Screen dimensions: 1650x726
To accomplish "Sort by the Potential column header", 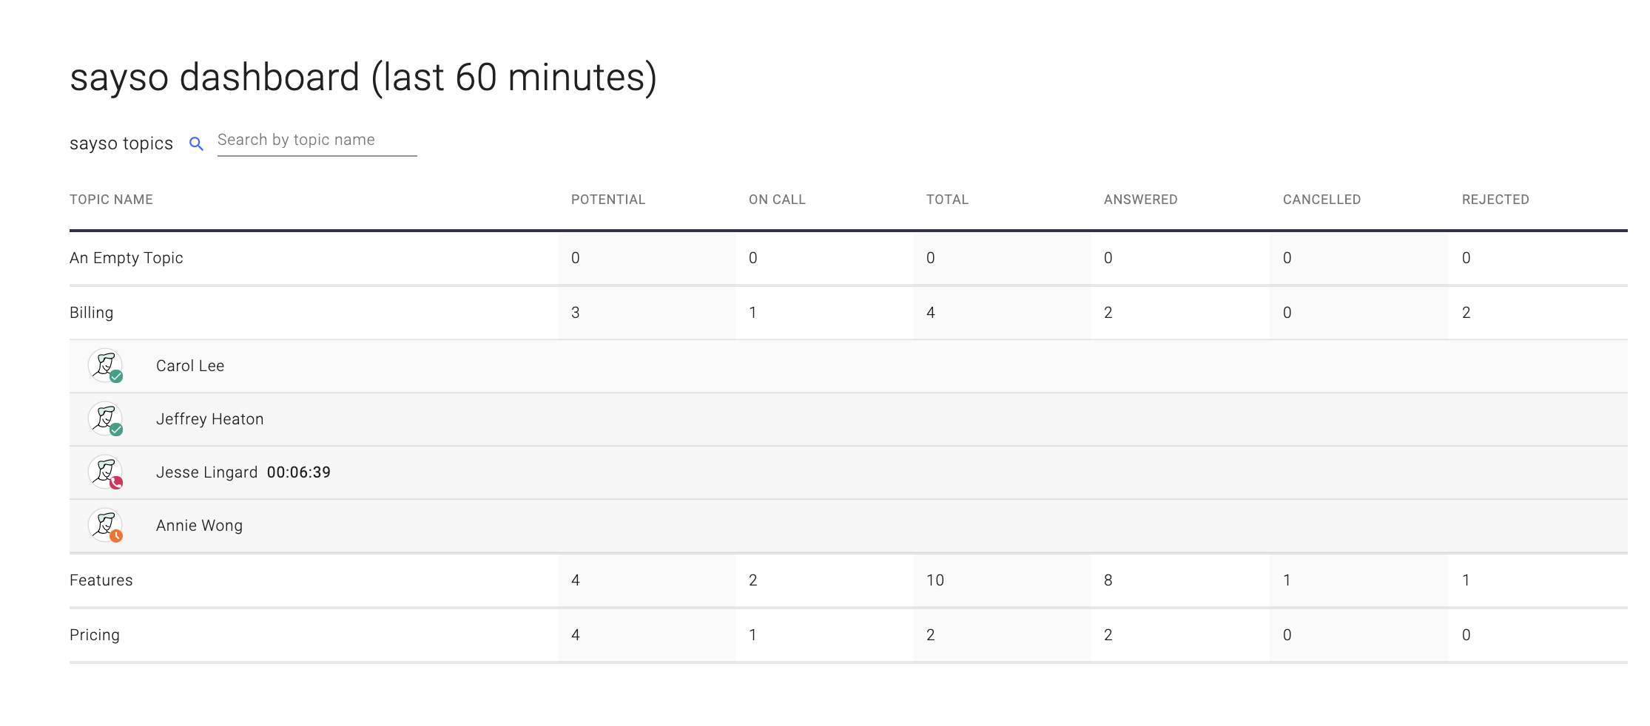I will [x=608, y=200].
